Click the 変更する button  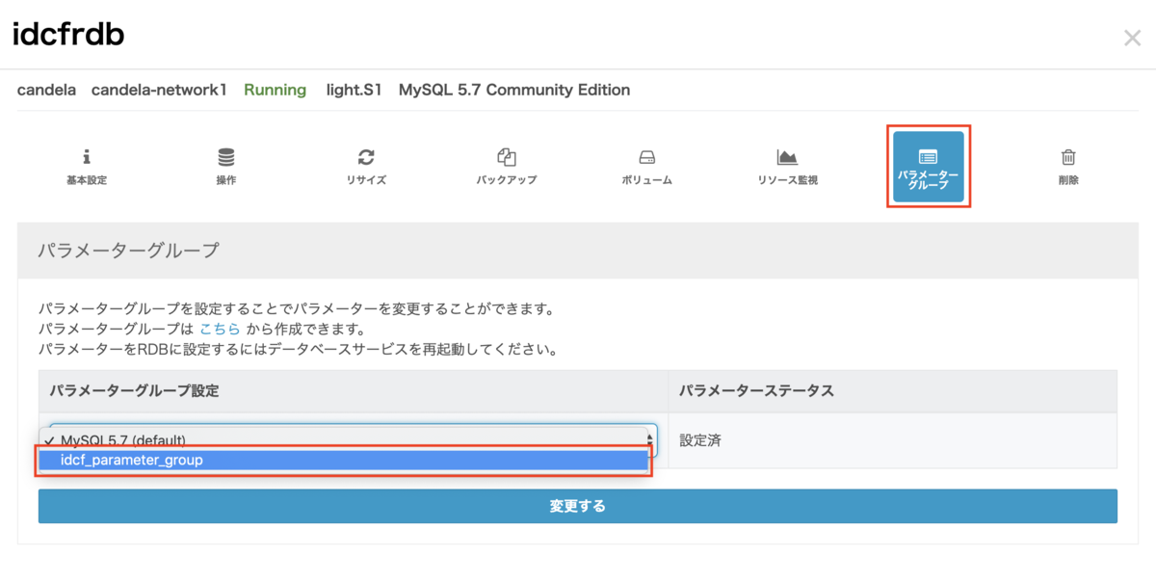pos(578,506)
